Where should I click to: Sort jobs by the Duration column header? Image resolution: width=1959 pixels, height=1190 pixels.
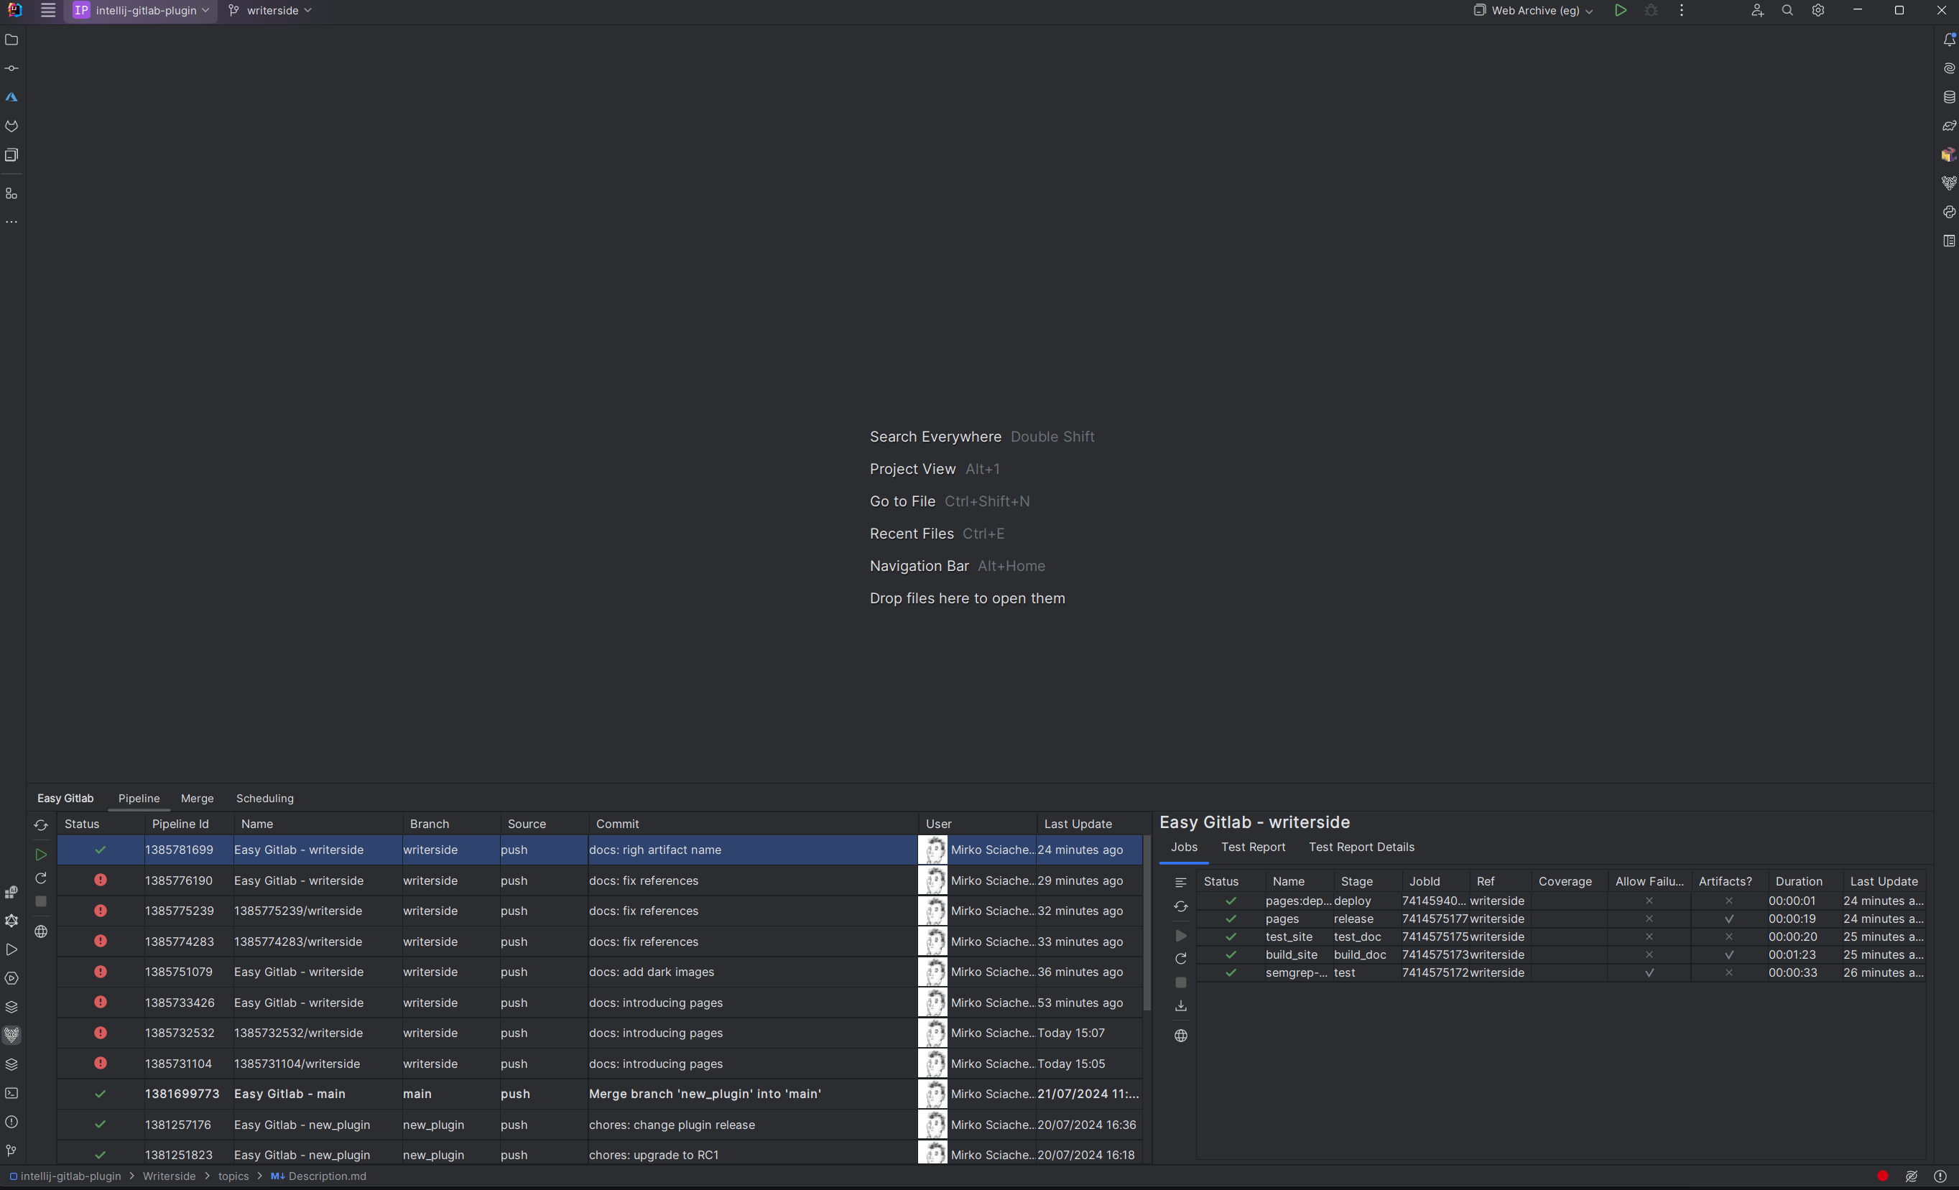tap(1805, 882)
